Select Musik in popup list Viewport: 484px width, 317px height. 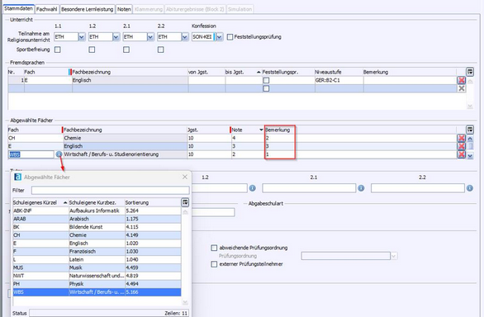click(x=97, y=267)
